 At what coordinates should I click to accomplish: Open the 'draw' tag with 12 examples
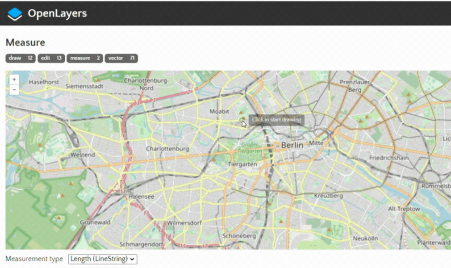pyautogui.click(x=21, y=58)
